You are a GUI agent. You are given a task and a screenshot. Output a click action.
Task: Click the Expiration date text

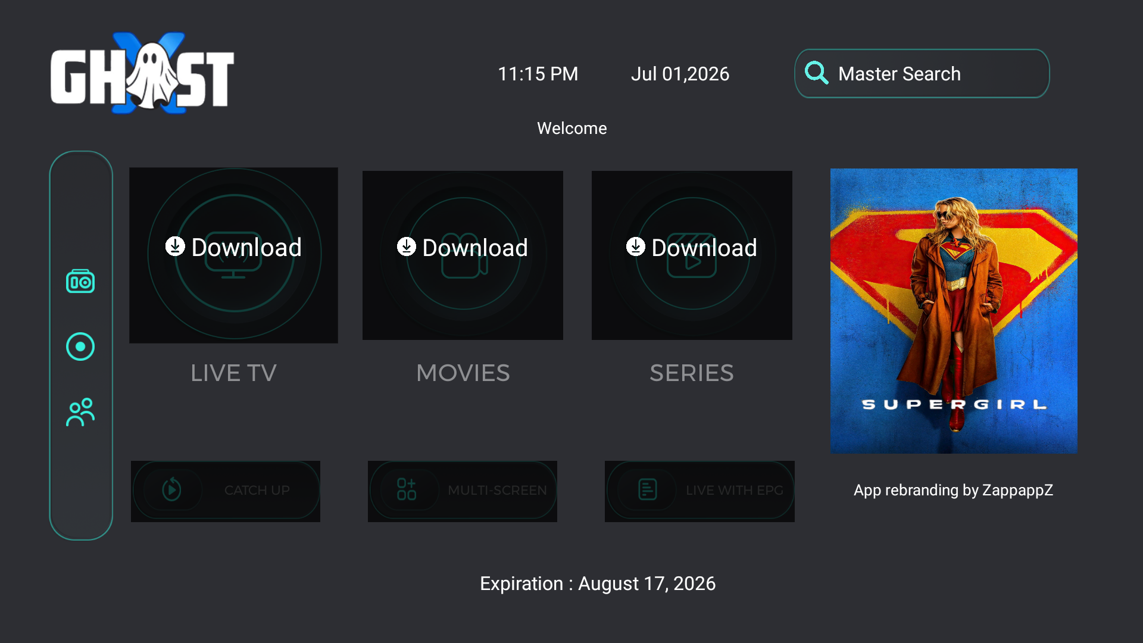598,583
